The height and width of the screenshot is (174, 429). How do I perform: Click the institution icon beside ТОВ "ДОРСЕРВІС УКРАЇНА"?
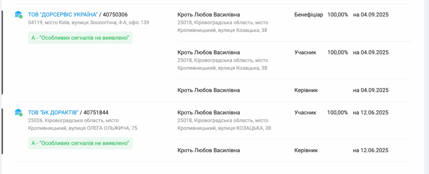point(18,15)
